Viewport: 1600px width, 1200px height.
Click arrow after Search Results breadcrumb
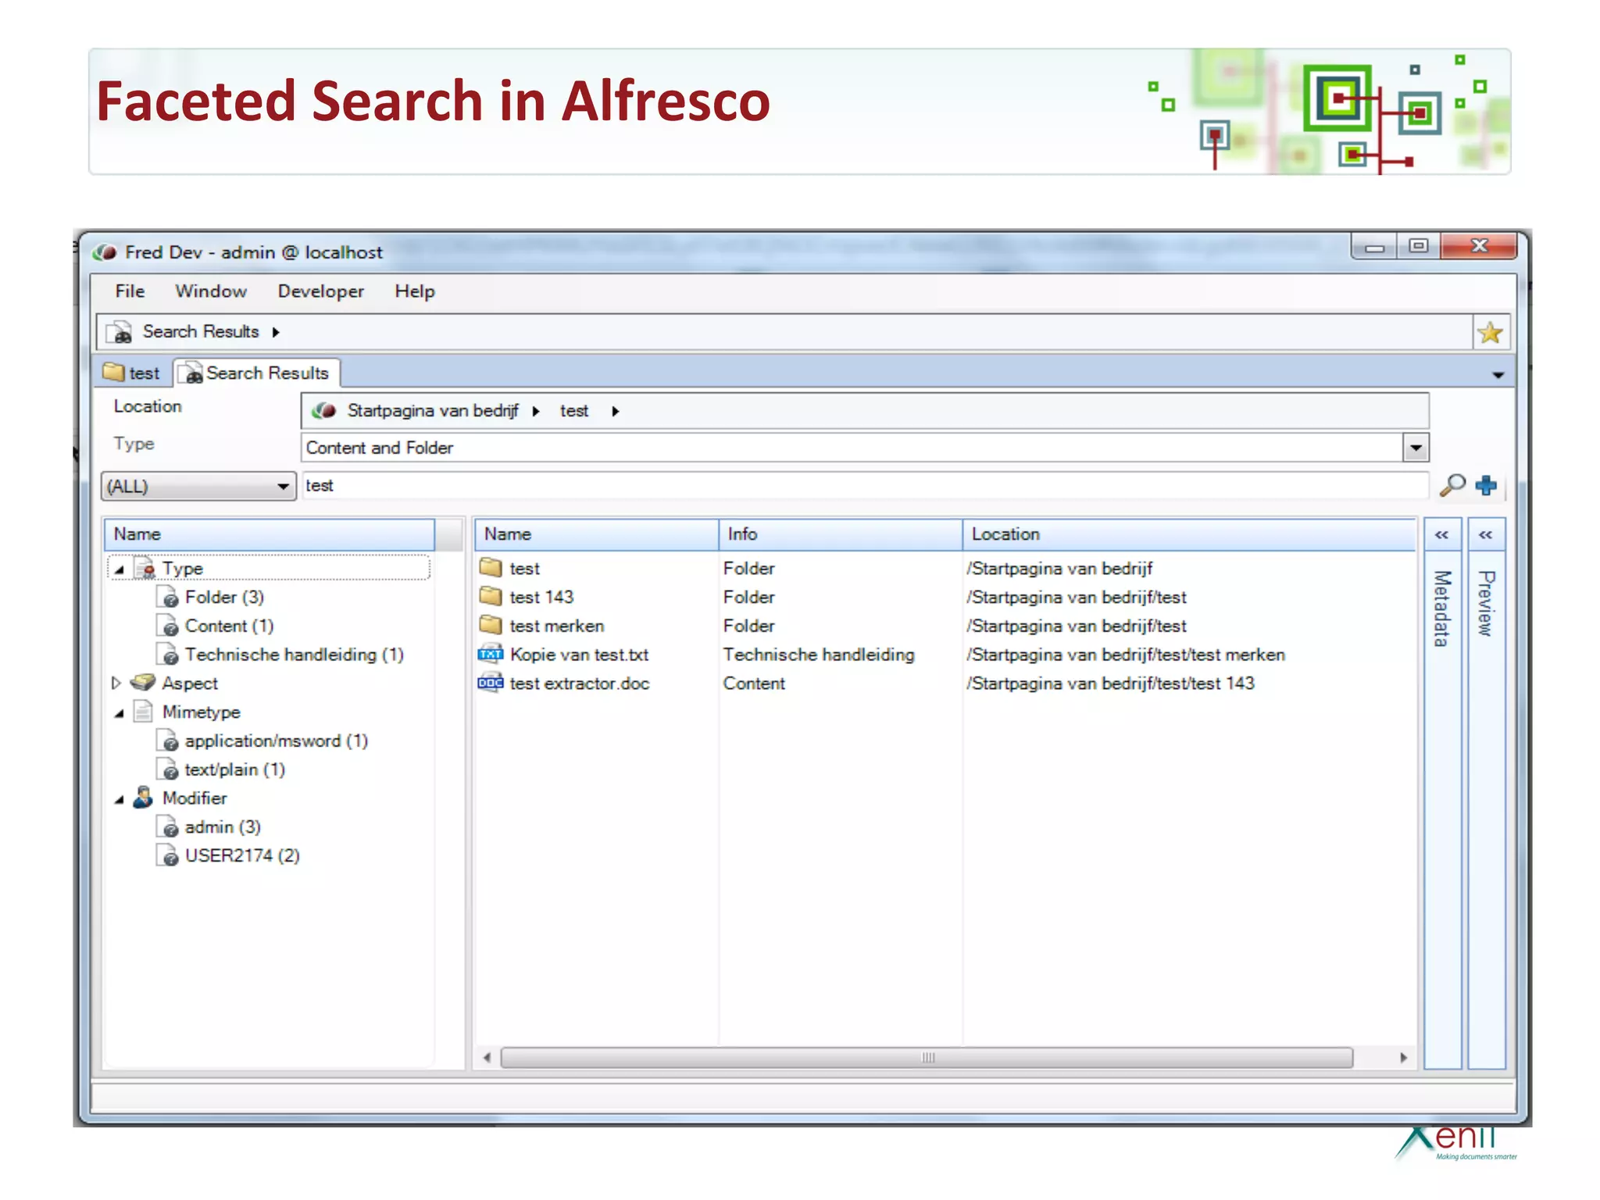[276, 332]
